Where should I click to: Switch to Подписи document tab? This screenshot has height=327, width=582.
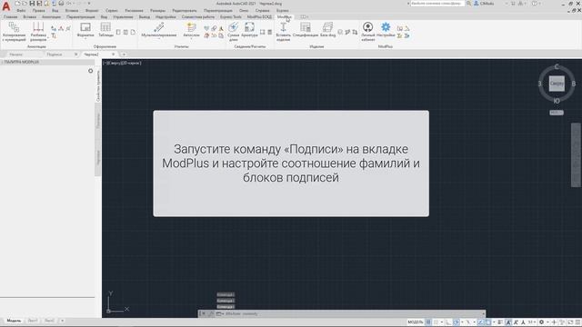click(55, 54)
